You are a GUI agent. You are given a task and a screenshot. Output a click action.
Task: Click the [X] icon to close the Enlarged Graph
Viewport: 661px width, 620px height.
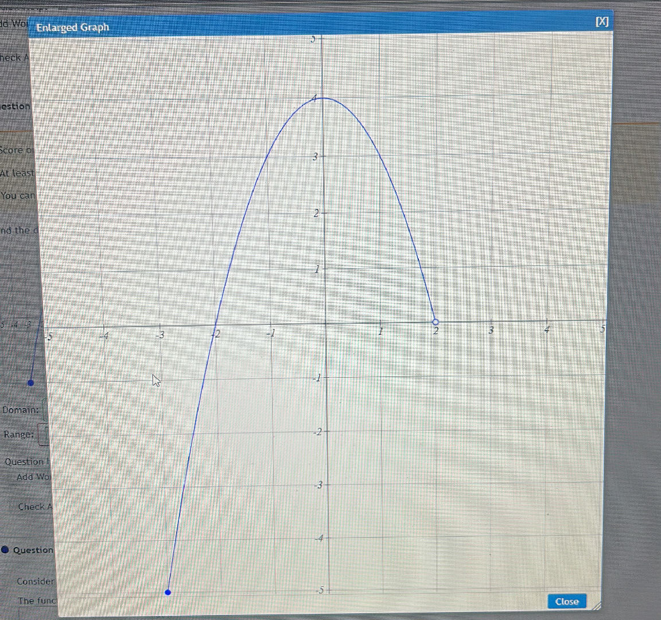(x=601, y=21)
